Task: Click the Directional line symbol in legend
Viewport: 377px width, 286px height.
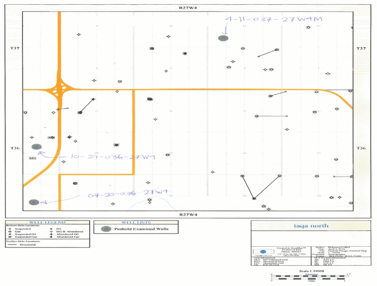Action: (11, 244)
